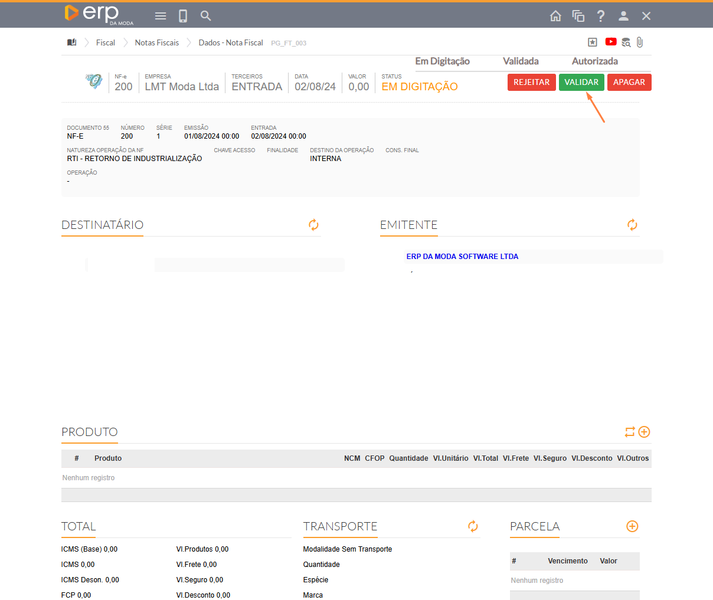Refresh the Emitente section
Image resolution: width=713 pixels, height=600 pixels.
(632, 225)
